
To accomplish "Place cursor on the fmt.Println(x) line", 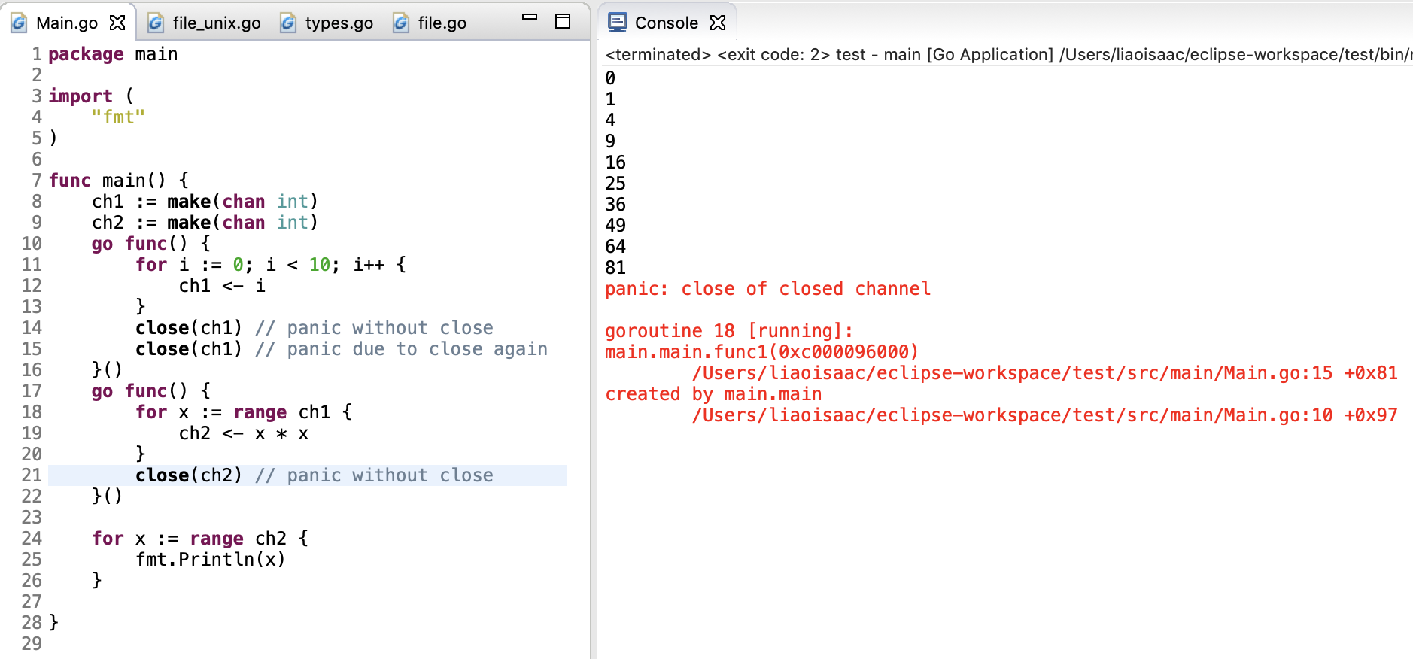I will point(211,560).
